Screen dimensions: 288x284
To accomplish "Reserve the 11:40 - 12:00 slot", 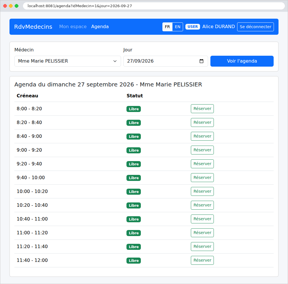I will (202, 260).
